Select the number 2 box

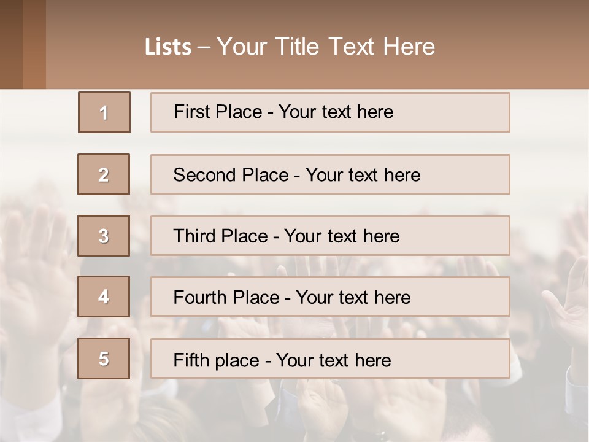[104, 174]
